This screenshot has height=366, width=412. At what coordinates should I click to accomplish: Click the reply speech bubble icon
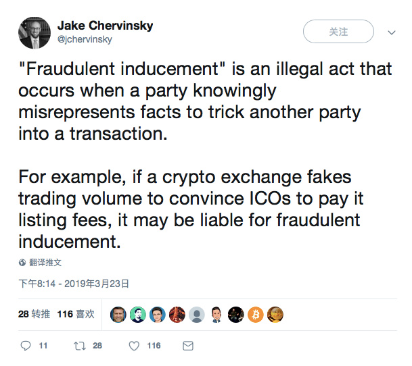pyautogui.click(x=26, y=346)
